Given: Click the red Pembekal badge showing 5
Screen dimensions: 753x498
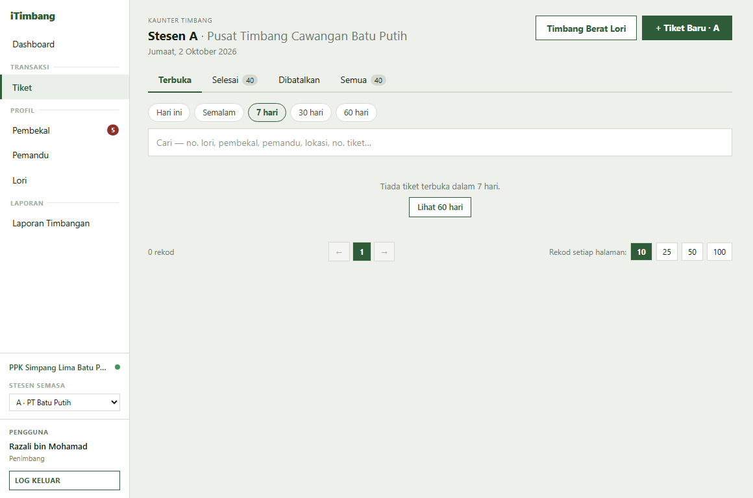Looking at the screenshot, I should [x=113, y=130].
